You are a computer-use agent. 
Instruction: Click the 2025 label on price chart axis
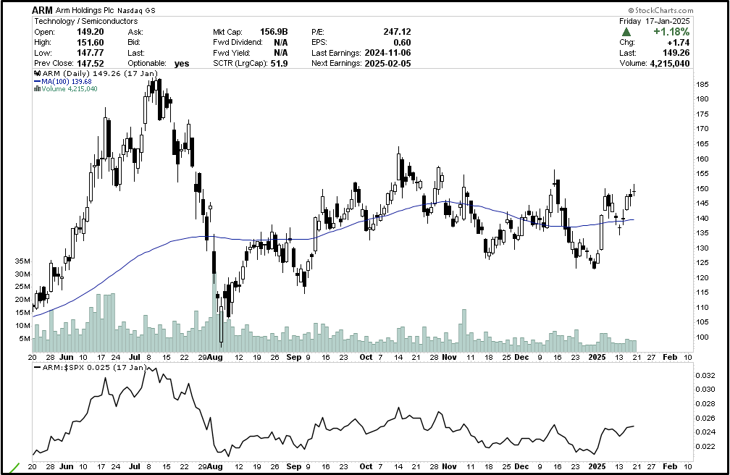coord(597,357)
